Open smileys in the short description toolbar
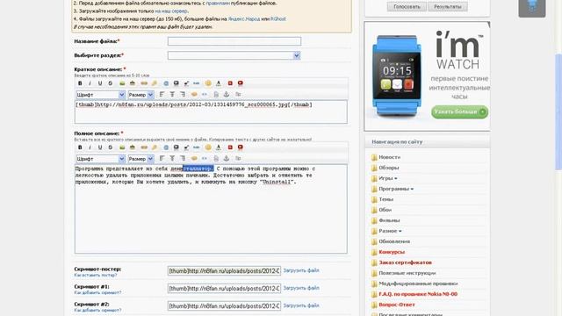 (x=208, y=83)
